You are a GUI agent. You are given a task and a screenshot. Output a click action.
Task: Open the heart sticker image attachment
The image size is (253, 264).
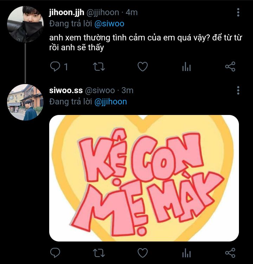point(144,178)
